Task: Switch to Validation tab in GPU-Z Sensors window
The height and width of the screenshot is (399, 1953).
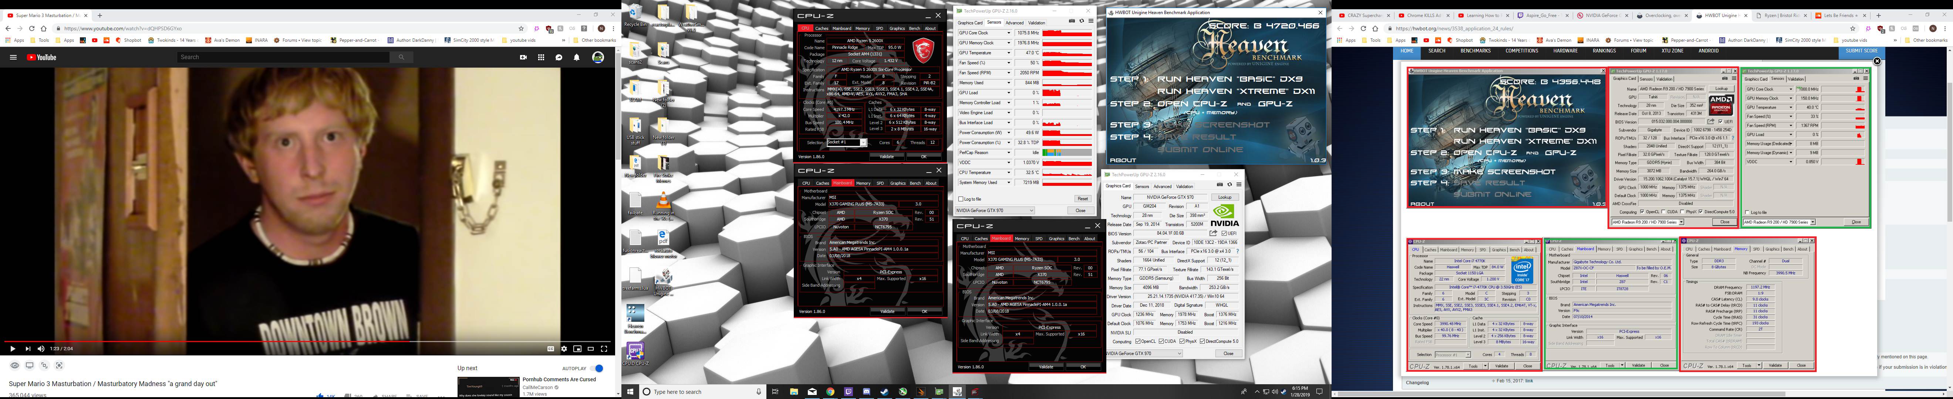Action: [x=1036, y=23]
